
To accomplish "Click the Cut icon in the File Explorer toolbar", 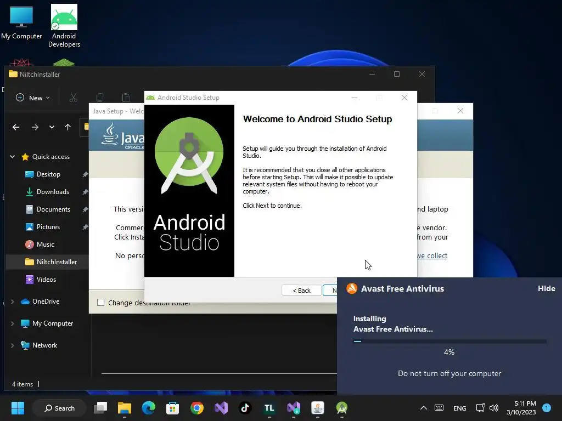I will 74,98.
